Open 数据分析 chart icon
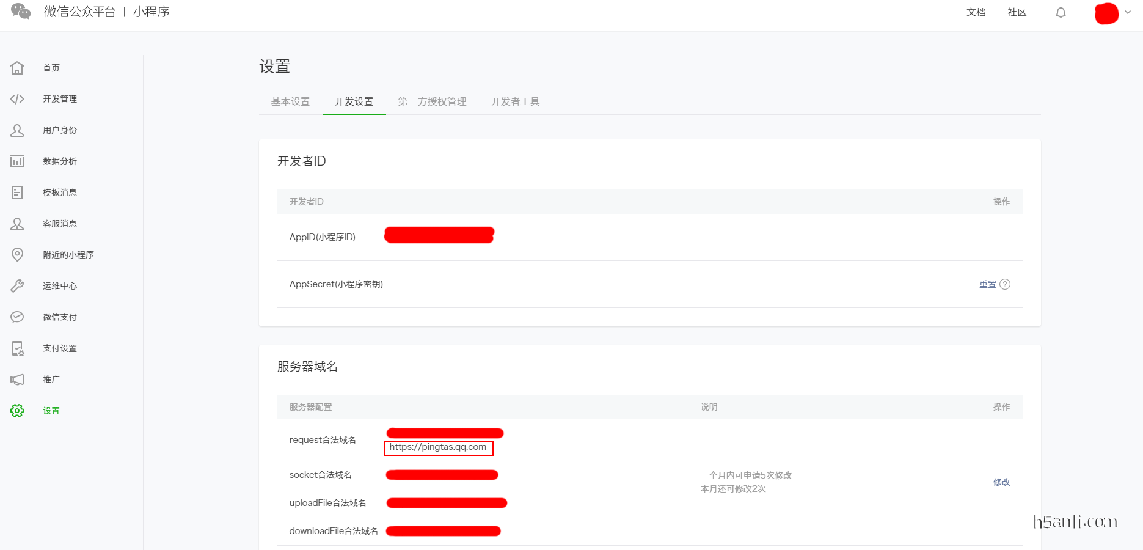 point(17,161)
